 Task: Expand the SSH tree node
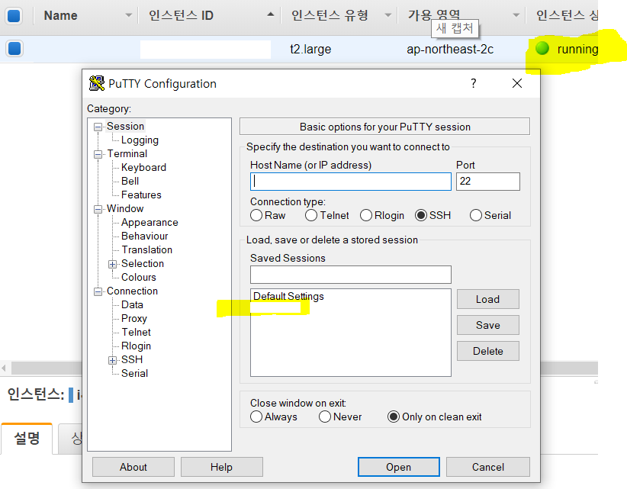(x=112, y=360)
